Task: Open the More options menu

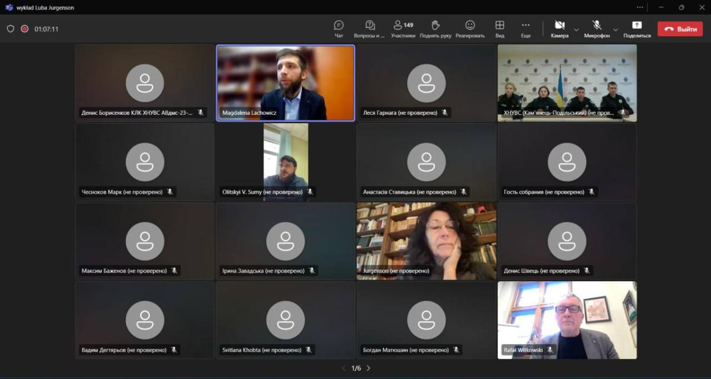Action: (x=526, y=28)
